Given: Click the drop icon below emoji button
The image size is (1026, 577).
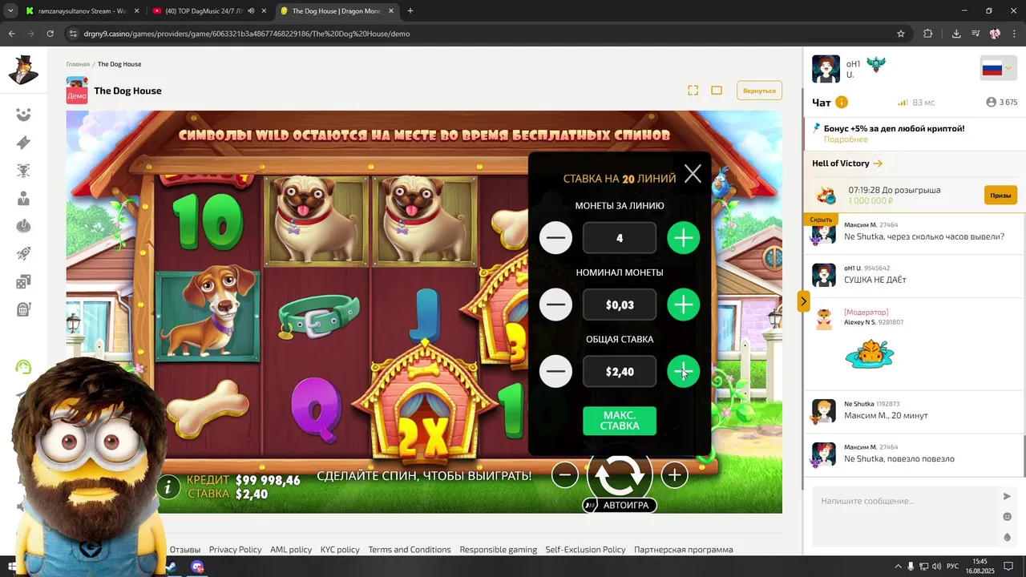Looking at the screenshot, I should 1008,537.
